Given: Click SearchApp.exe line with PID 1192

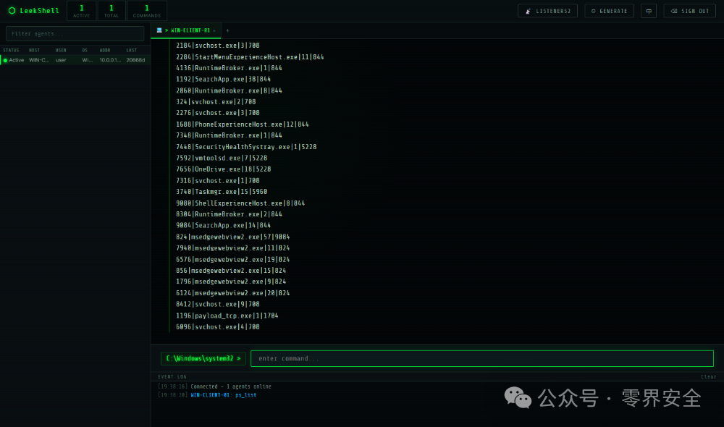Looking at the screenshot, I should [223, 79].
